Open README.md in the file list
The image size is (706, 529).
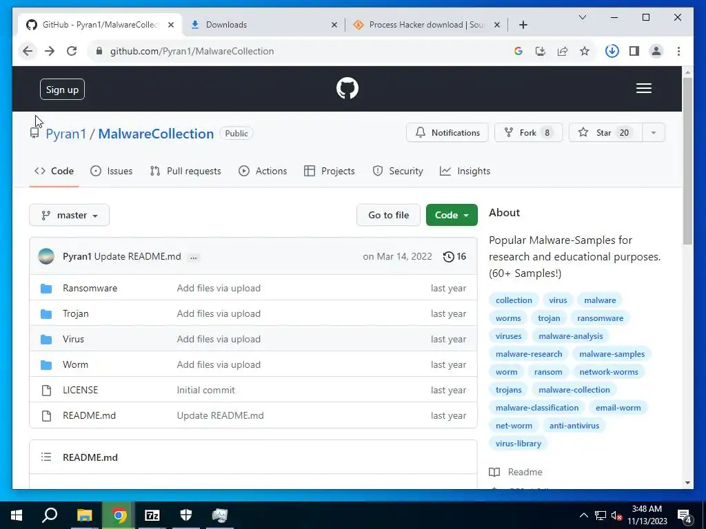coord(89,415)
